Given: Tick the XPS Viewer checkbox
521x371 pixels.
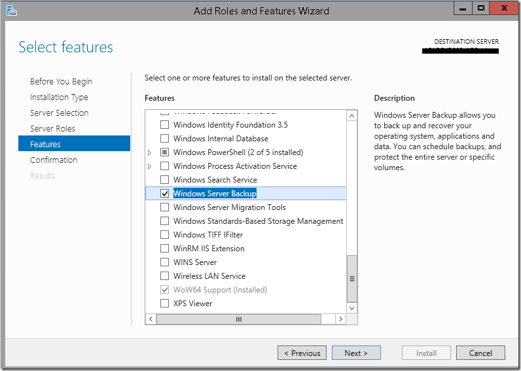Looking at the screenshot, I should [x=164, y=303].
